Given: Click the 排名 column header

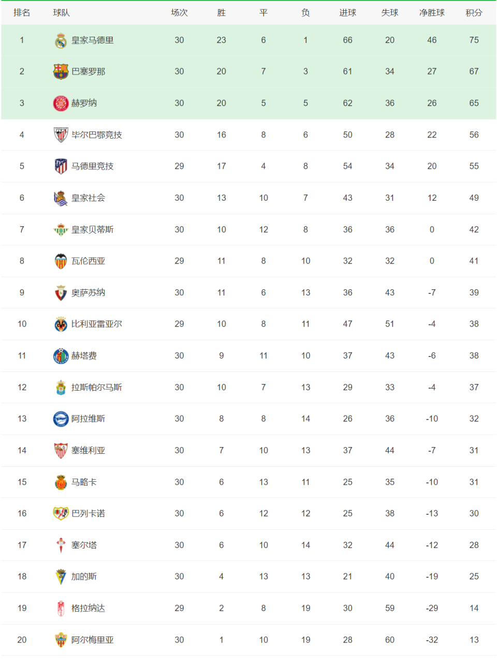Looking at the screenshot, I should pos(22,12).
